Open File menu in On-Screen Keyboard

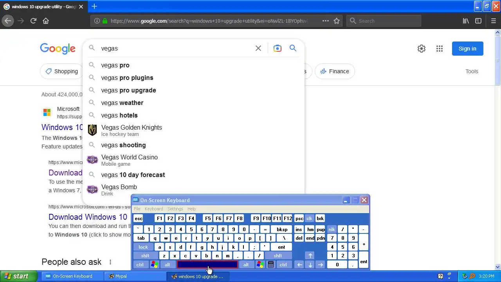coord(137,209)
